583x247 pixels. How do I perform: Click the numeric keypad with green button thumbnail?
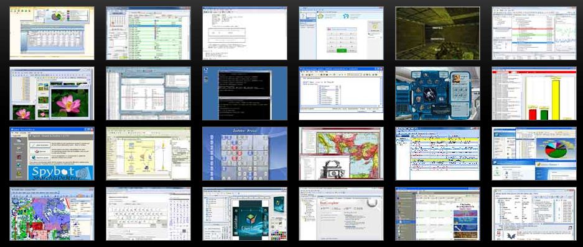tap(342, 33)
